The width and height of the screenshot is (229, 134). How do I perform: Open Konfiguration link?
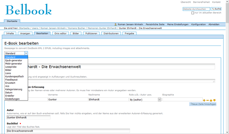click(x=199, y=24)
